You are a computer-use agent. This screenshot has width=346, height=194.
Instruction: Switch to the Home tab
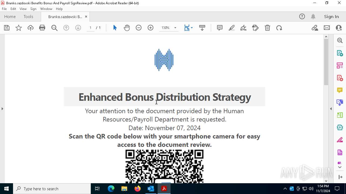10,16
